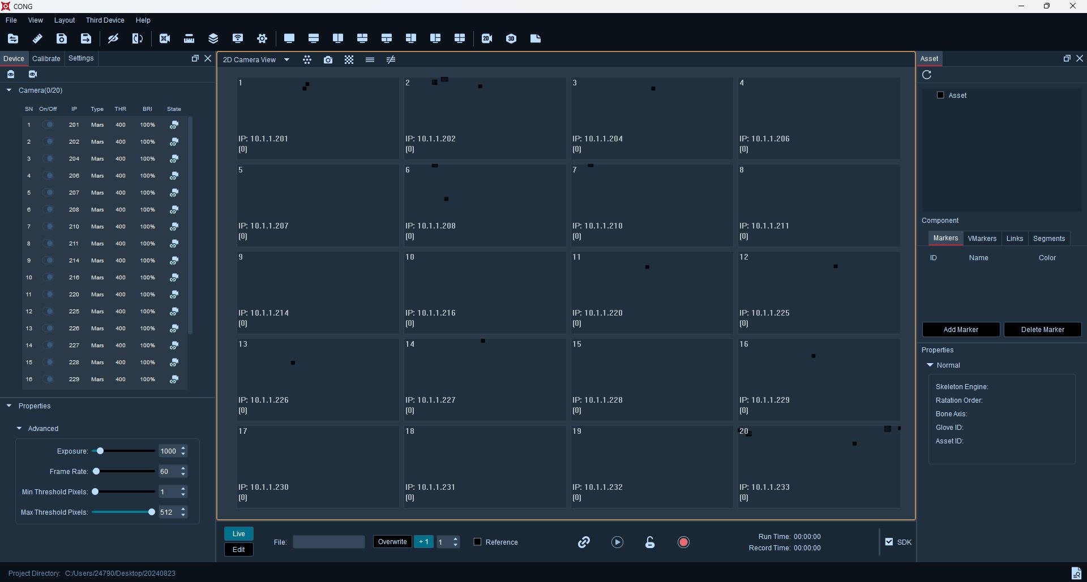Viewport: 1087px width, 582px height.
Task: Click the play button in bottom bar
Action: click(x=617, y=542)
